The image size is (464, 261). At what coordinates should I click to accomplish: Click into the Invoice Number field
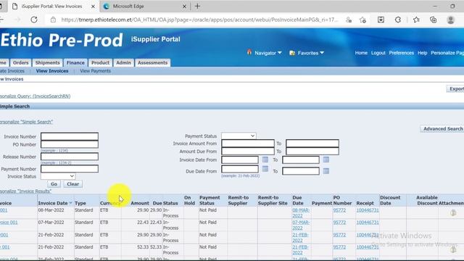coord(70,136)
